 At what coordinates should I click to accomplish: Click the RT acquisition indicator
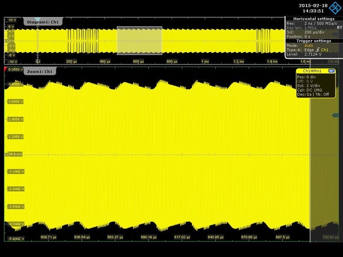(339, 27)
